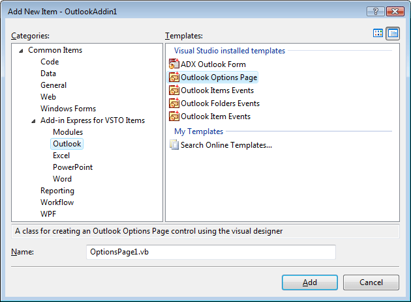Select the Data category
Viewport: 411px width, 302px height.
(48, 74)
